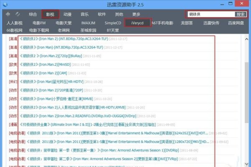Open 钢铁侠 小罗伯特·唐尼主演[RMVB] result

(x=56, y=99)
